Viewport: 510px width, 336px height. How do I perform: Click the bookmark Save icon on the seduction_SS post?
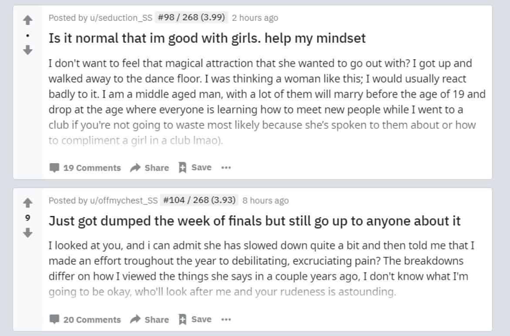[182, 168]
